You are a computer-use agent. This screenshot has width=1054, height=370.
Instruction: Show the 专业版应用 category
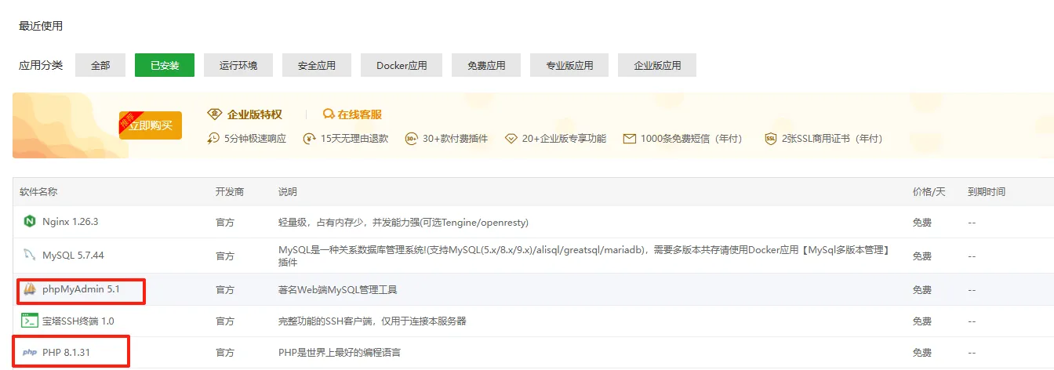point(569,66)
